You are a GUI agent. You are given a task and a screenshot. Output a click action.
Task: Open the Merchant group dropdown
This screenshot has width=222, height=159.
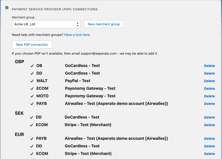46,24
